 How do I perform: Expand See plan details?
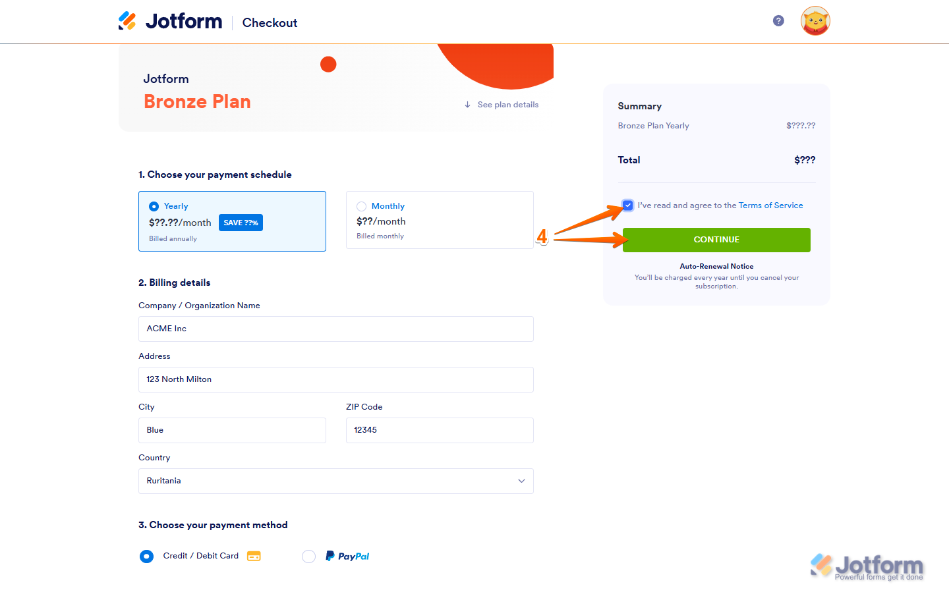pyautogui.click(x=507, y=105)
